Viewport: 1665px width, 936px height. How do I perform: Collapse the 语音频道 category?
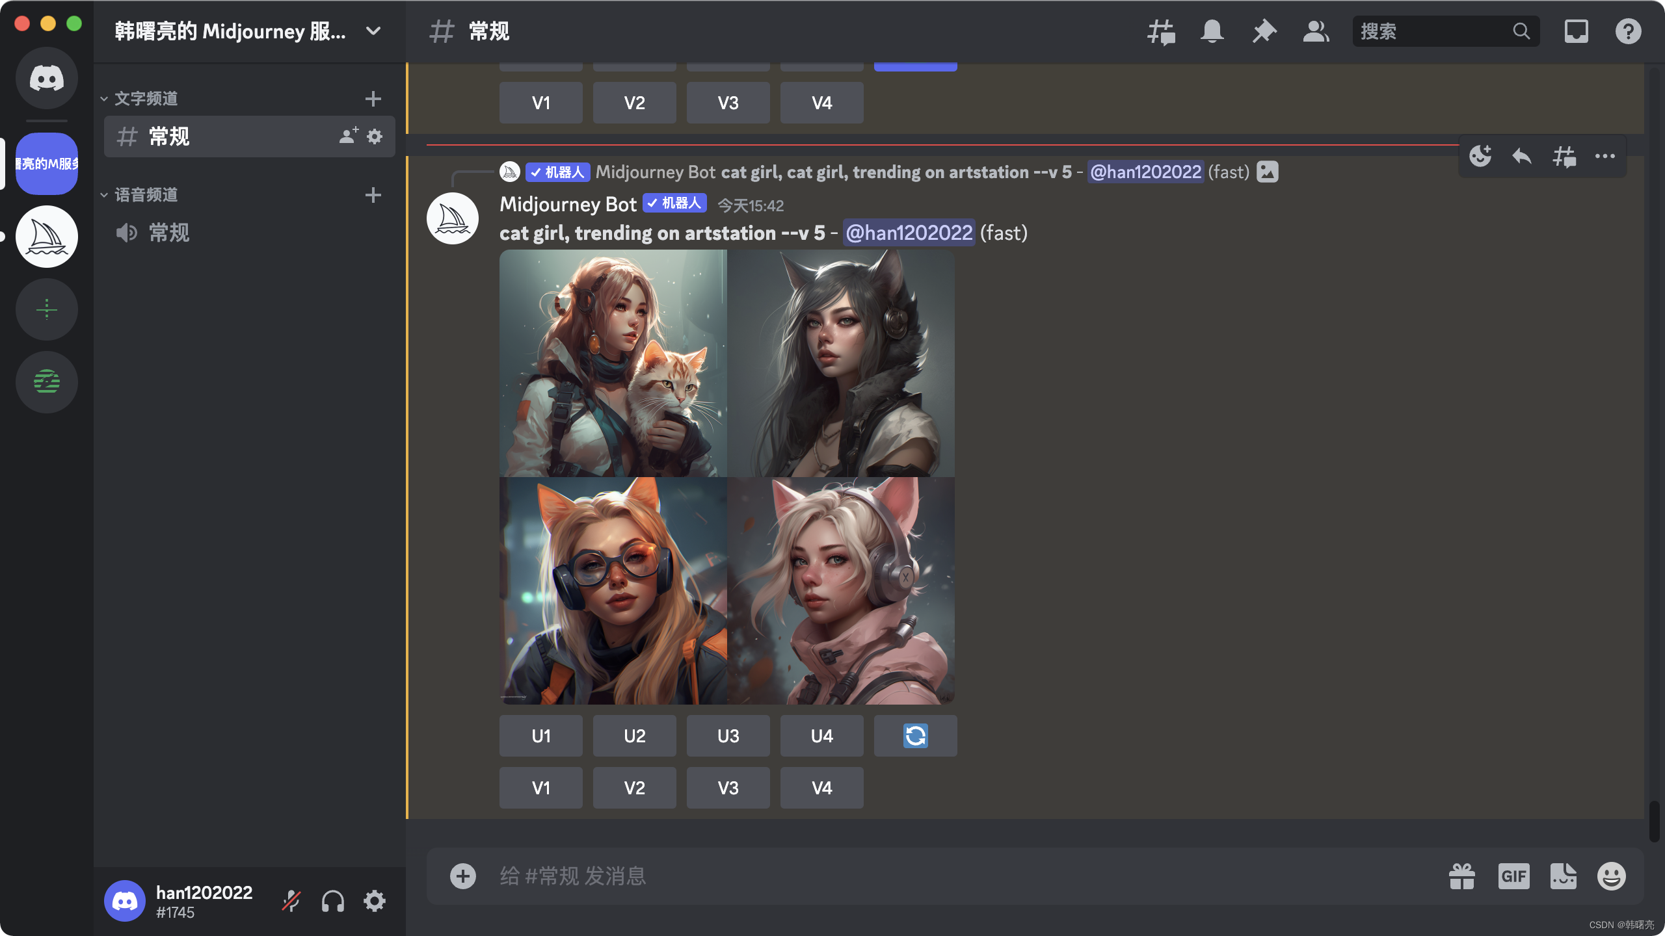click(x=146, y=195)
